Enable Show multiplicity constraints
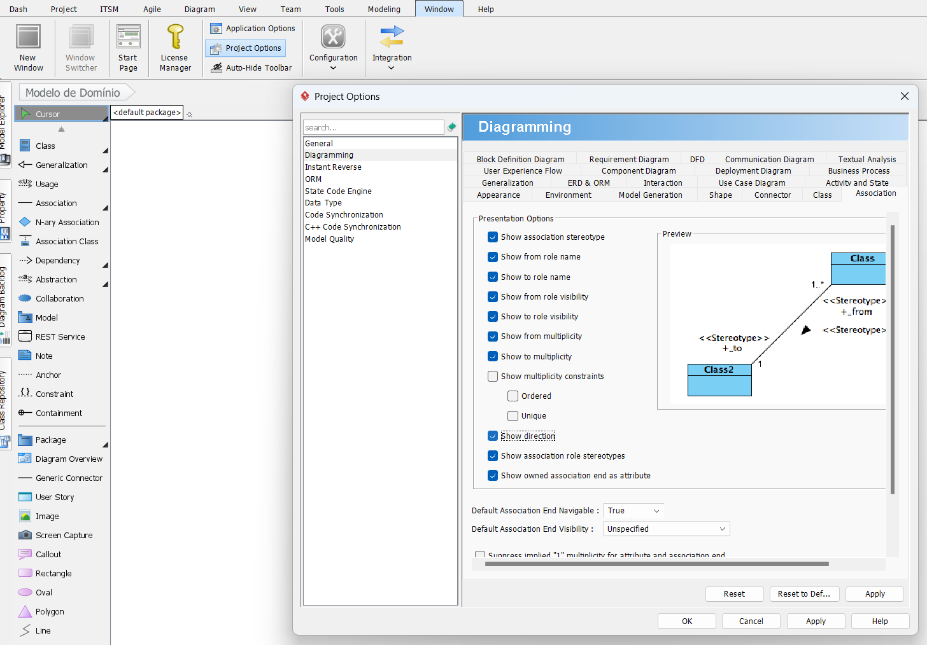Viewport: 927px width, 645px height. pyautogui.click(x=493, y=377)
